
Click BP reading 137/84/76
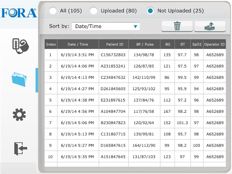pyautogui.click(x=144, y=100)
